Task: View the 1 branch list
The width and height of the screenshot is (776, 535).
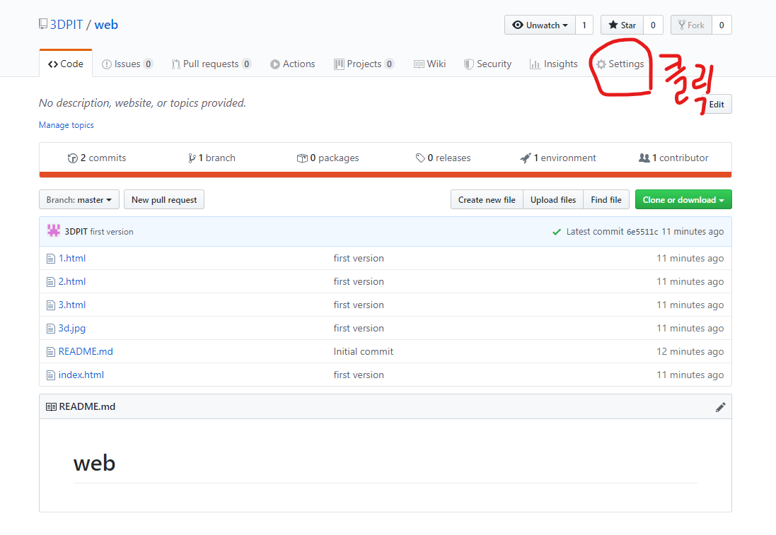Action: click(x=212, y=158)
